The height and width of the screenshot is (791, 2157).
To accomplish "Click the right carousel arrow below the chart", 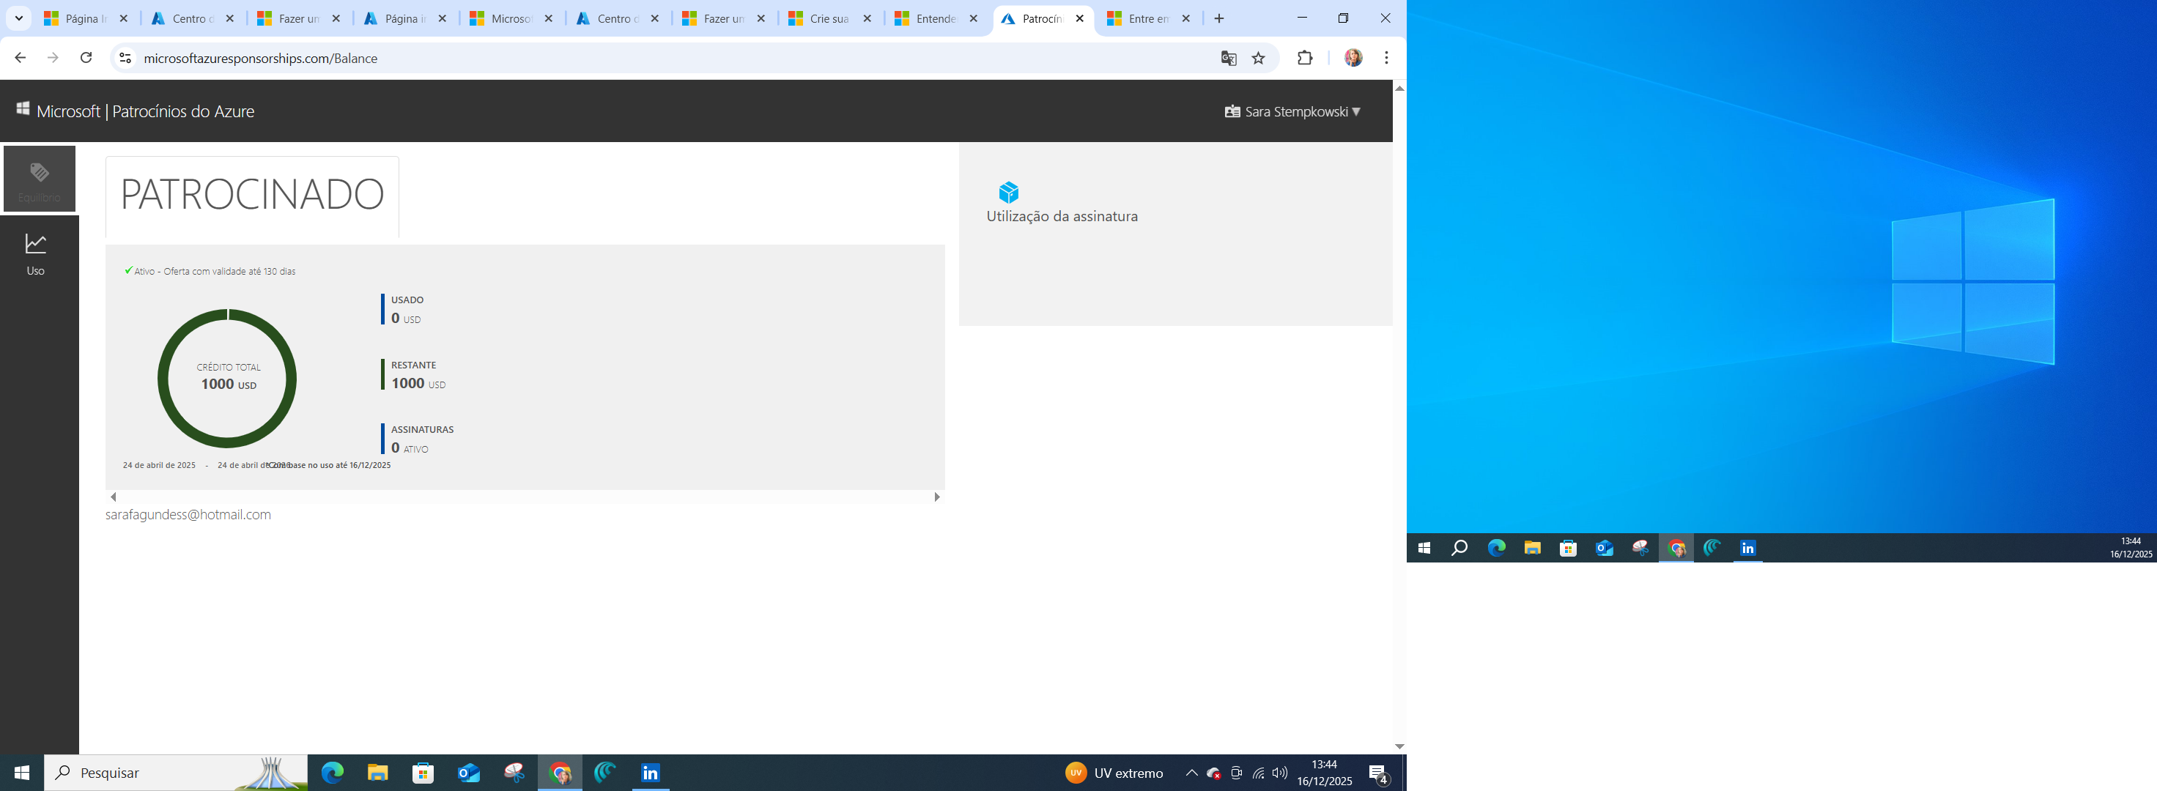I will (937, 497).
